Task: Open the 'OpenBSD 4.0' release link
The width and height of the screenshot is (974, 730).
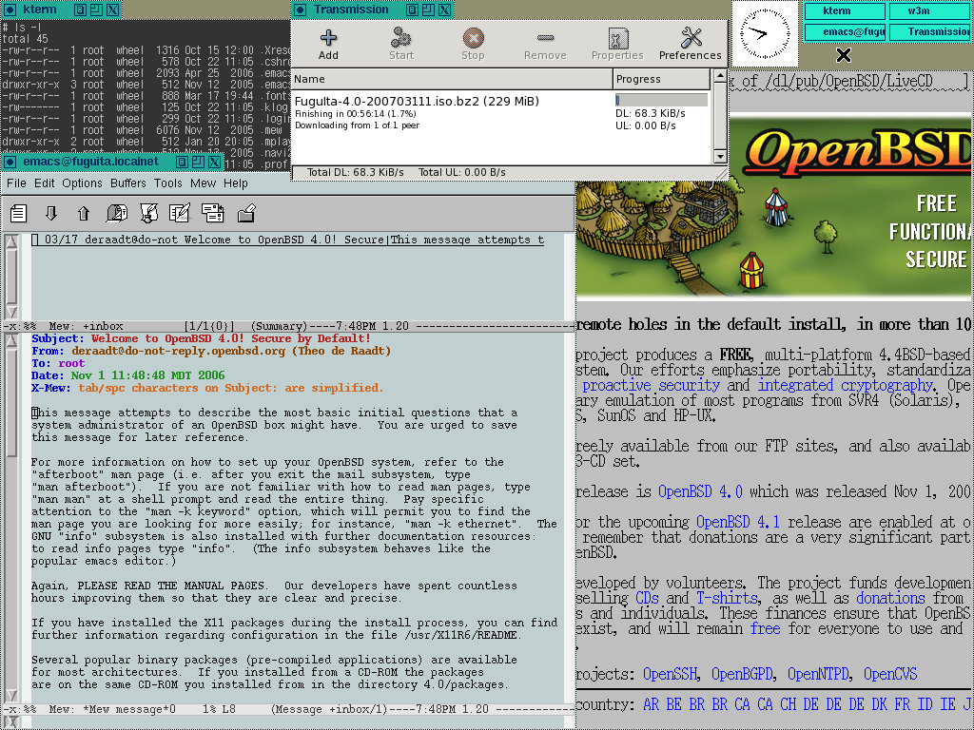Action: (x=700, y=492)
